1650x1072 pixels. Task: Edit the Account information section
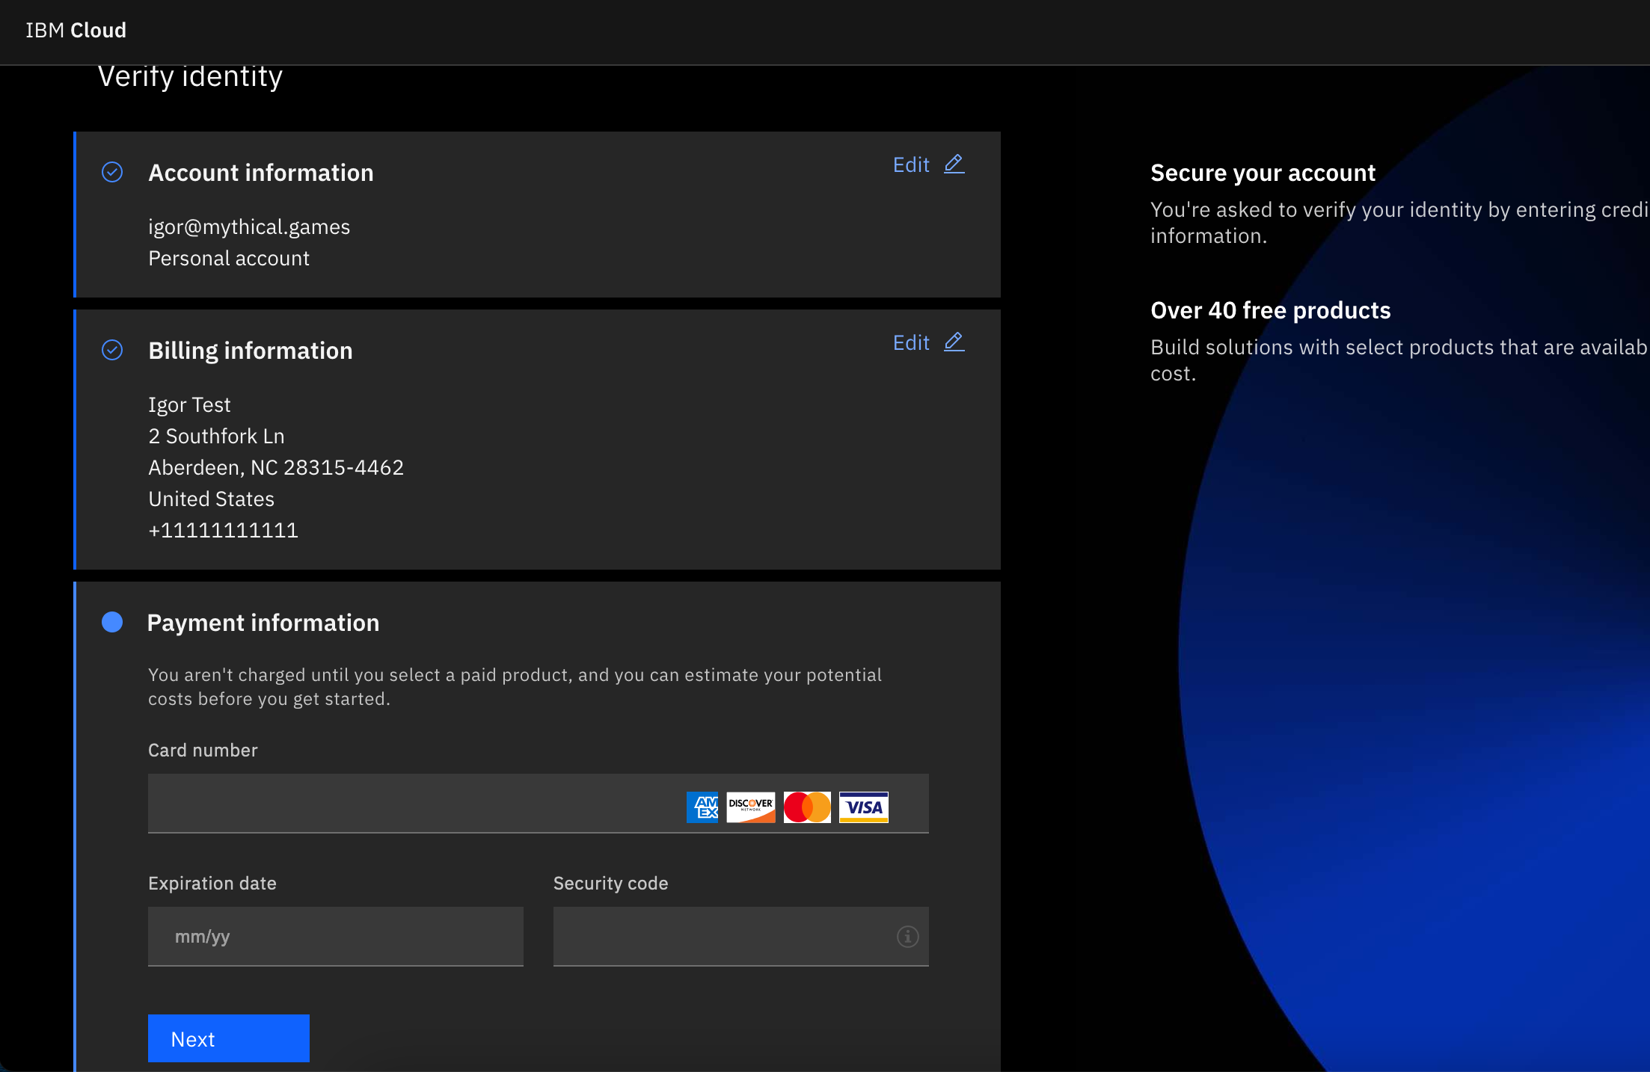[911, 164]
